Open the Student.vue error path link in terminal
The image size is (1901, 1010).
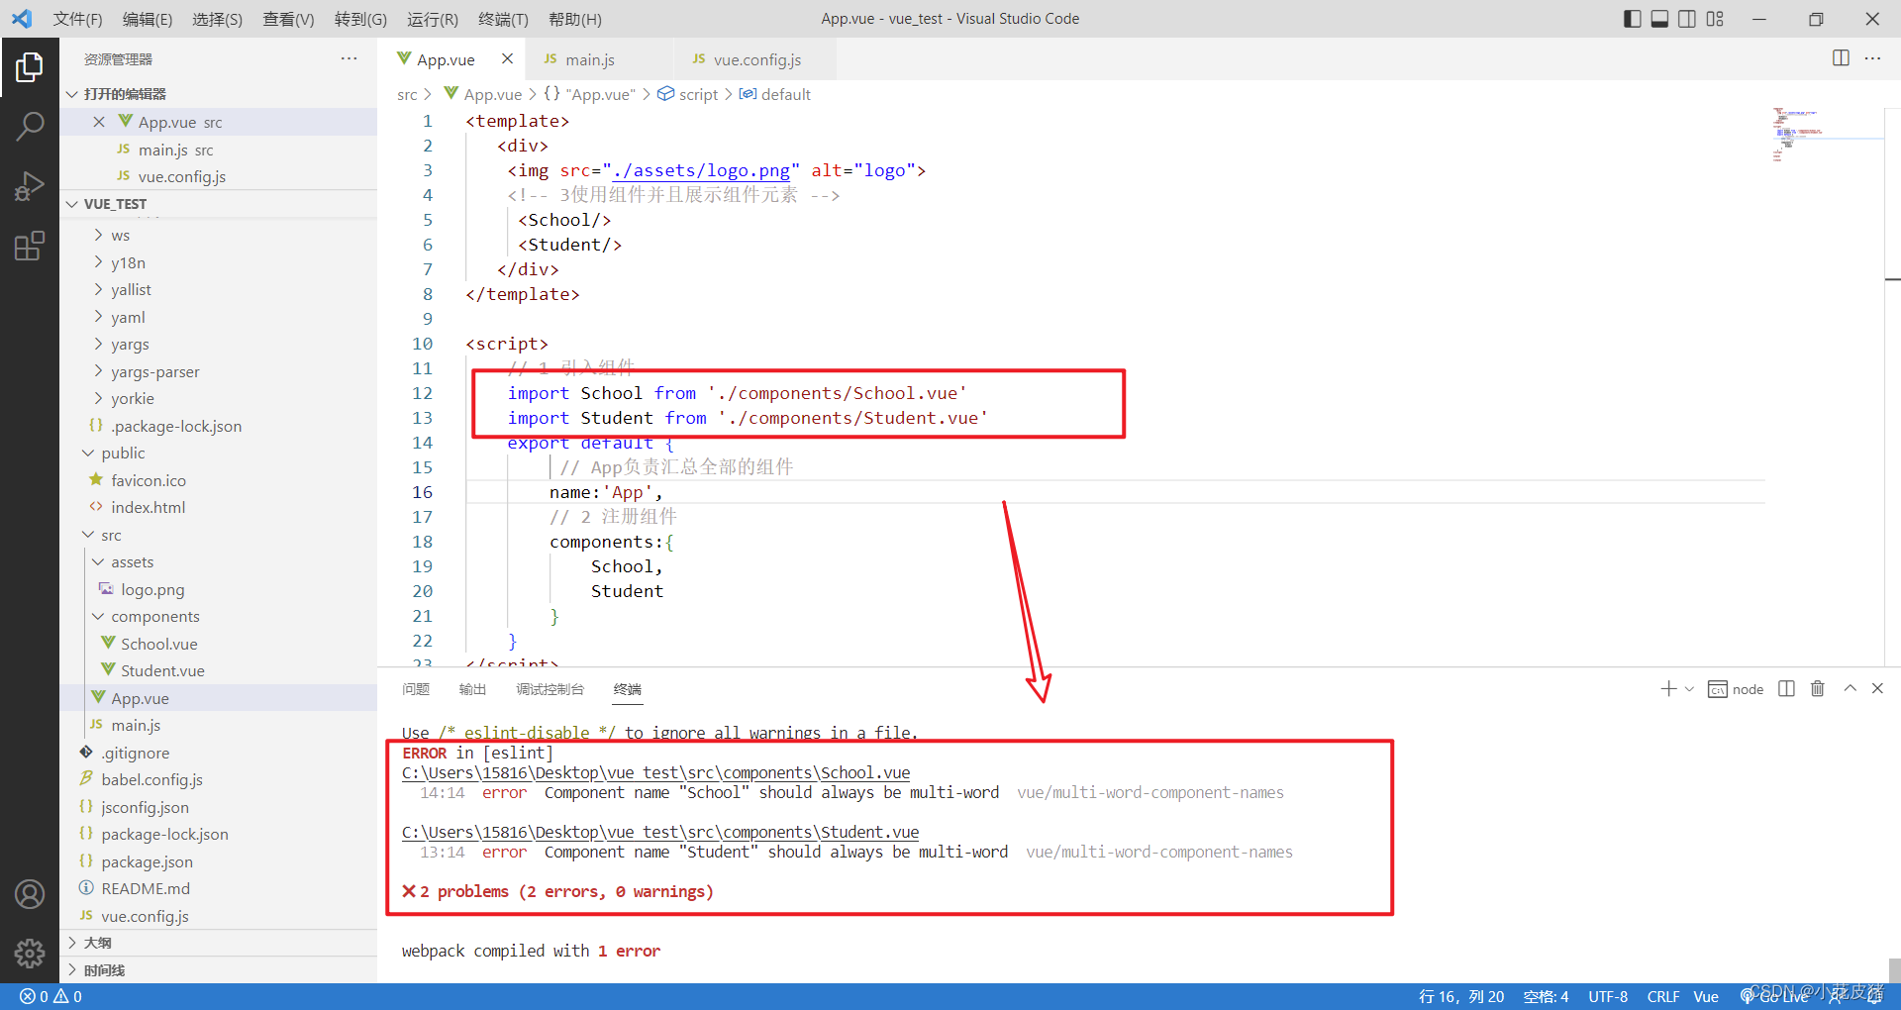[659, 832]
